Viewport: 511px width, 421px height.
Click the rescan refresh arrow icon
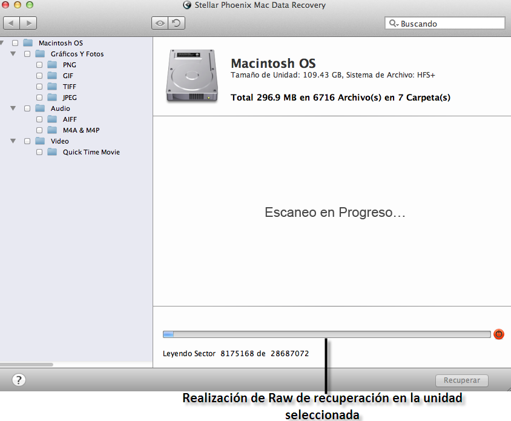click(177, 23)
